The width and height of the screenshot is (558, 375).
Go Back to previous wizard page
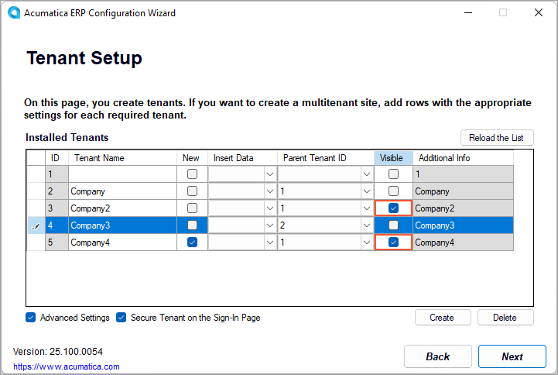[x=438, y=356]
